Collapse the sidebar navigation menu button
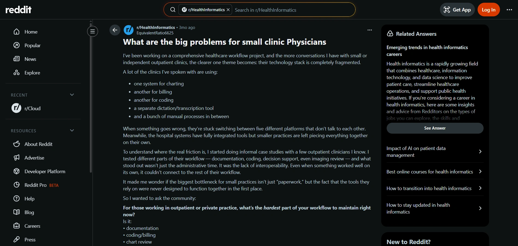The image size is (518, 246). coord(93,31)
